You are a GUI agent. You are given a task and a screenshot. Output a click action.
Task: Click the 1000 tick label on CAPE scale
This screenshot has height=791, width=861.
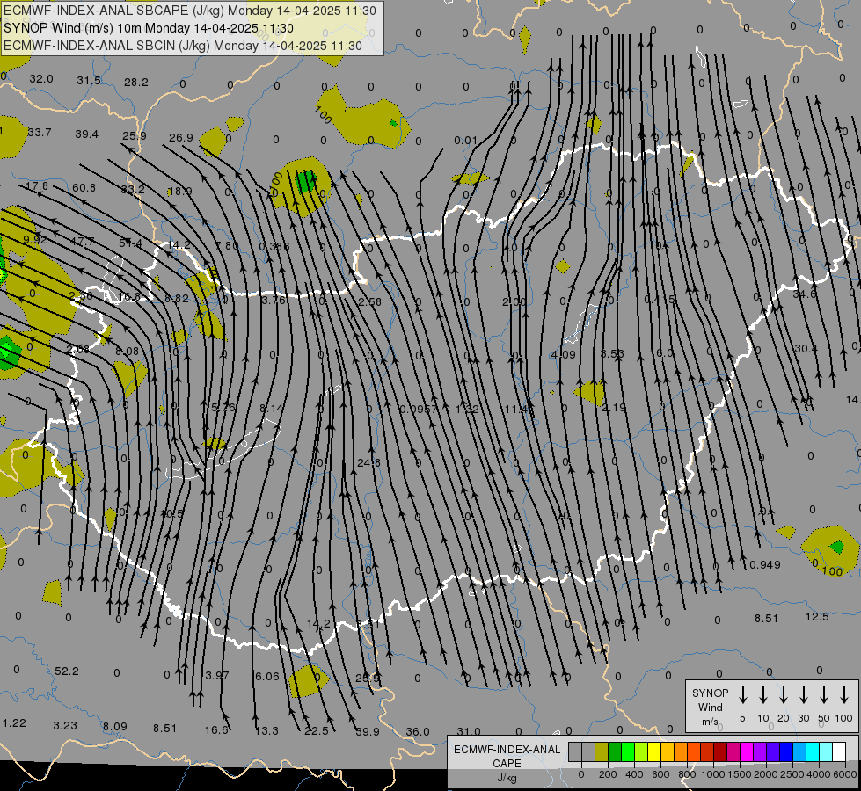(x=712, y=774)
